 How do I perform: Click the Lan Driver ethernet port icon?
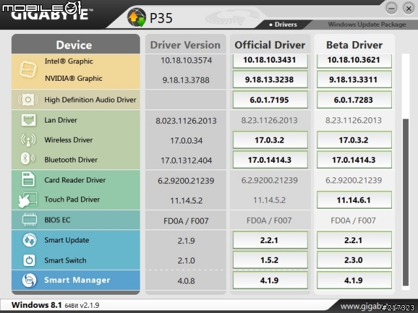28,120
